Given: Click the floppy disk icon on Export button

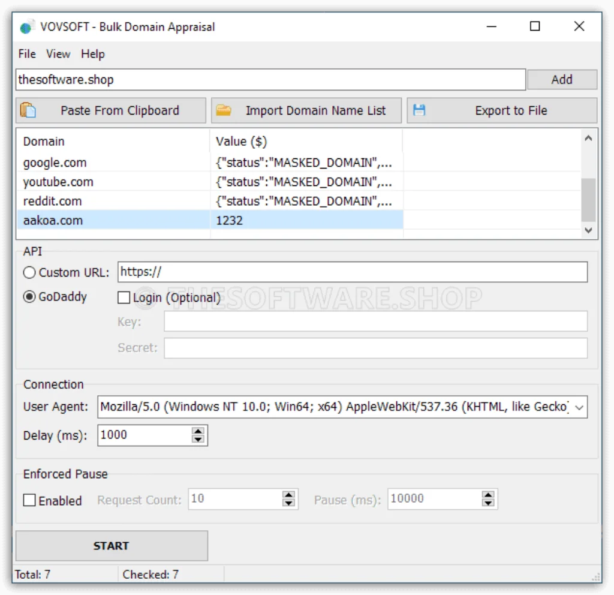Looking at the screenshot, I should pyautogui.click(x=419, y=110).
